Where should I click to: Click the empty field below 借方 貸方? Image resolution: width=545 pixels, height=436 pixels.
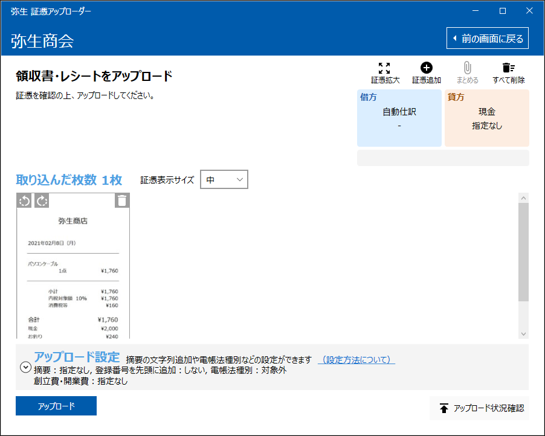pyautogui.click(x=443, y=158)
